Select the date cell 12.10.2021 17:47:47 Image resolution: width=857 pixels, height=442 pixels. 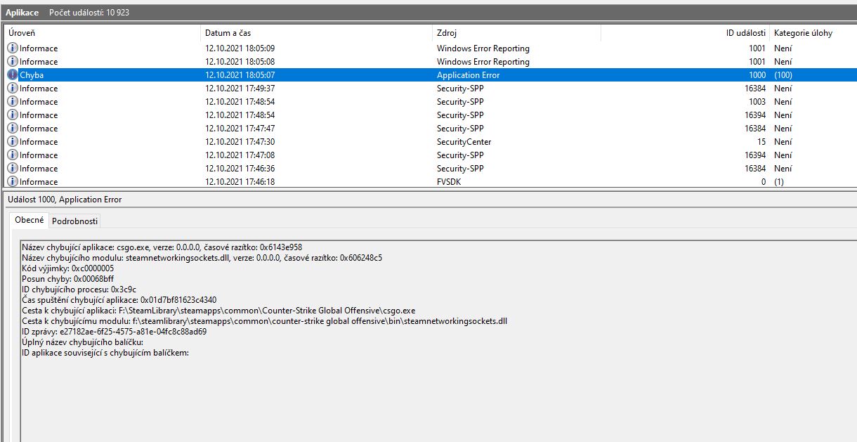coord(240,129)
